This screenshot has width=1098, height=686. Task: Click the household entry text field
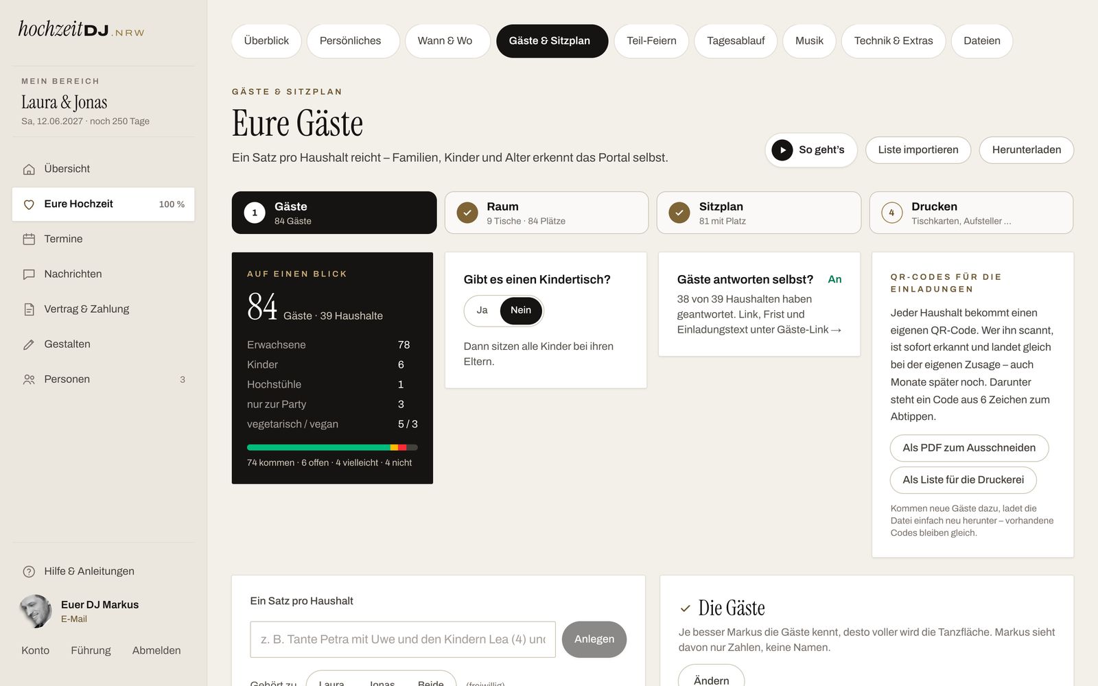tap(403, 639)
